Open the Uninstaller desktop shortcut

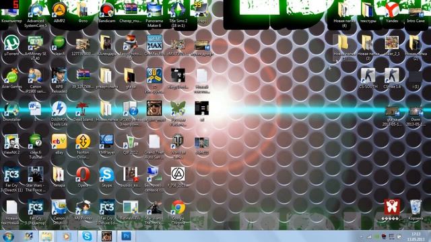(11, 112)
